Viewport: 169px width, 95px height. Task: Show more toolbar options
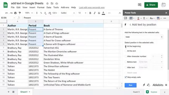coord(109,13)
